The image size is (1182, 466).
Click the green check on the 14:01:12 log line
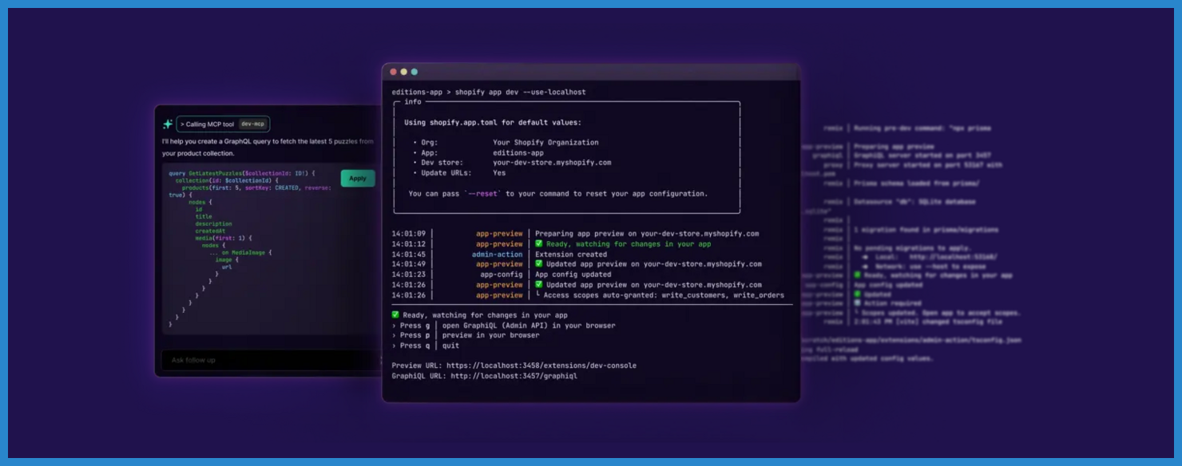(x=539, y=244)
